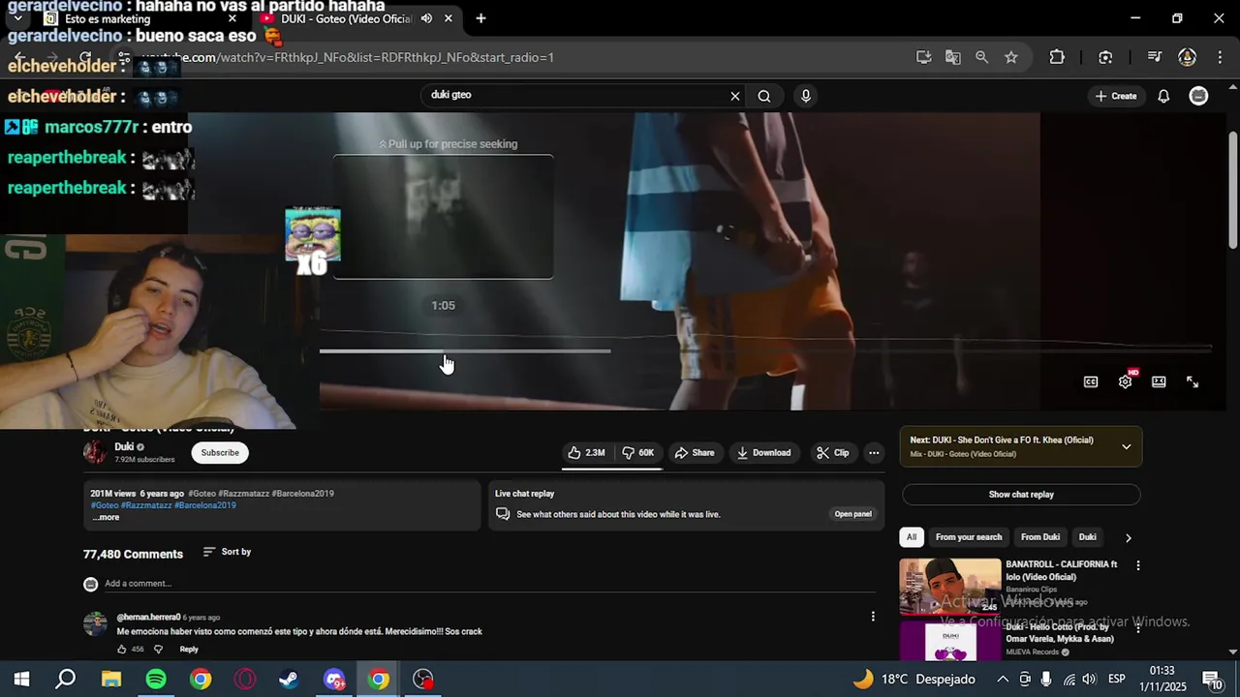The image size is (1240, 697).
Task: Open video player settings gear
Action: pyautogui.click(x=1126, y=381)
